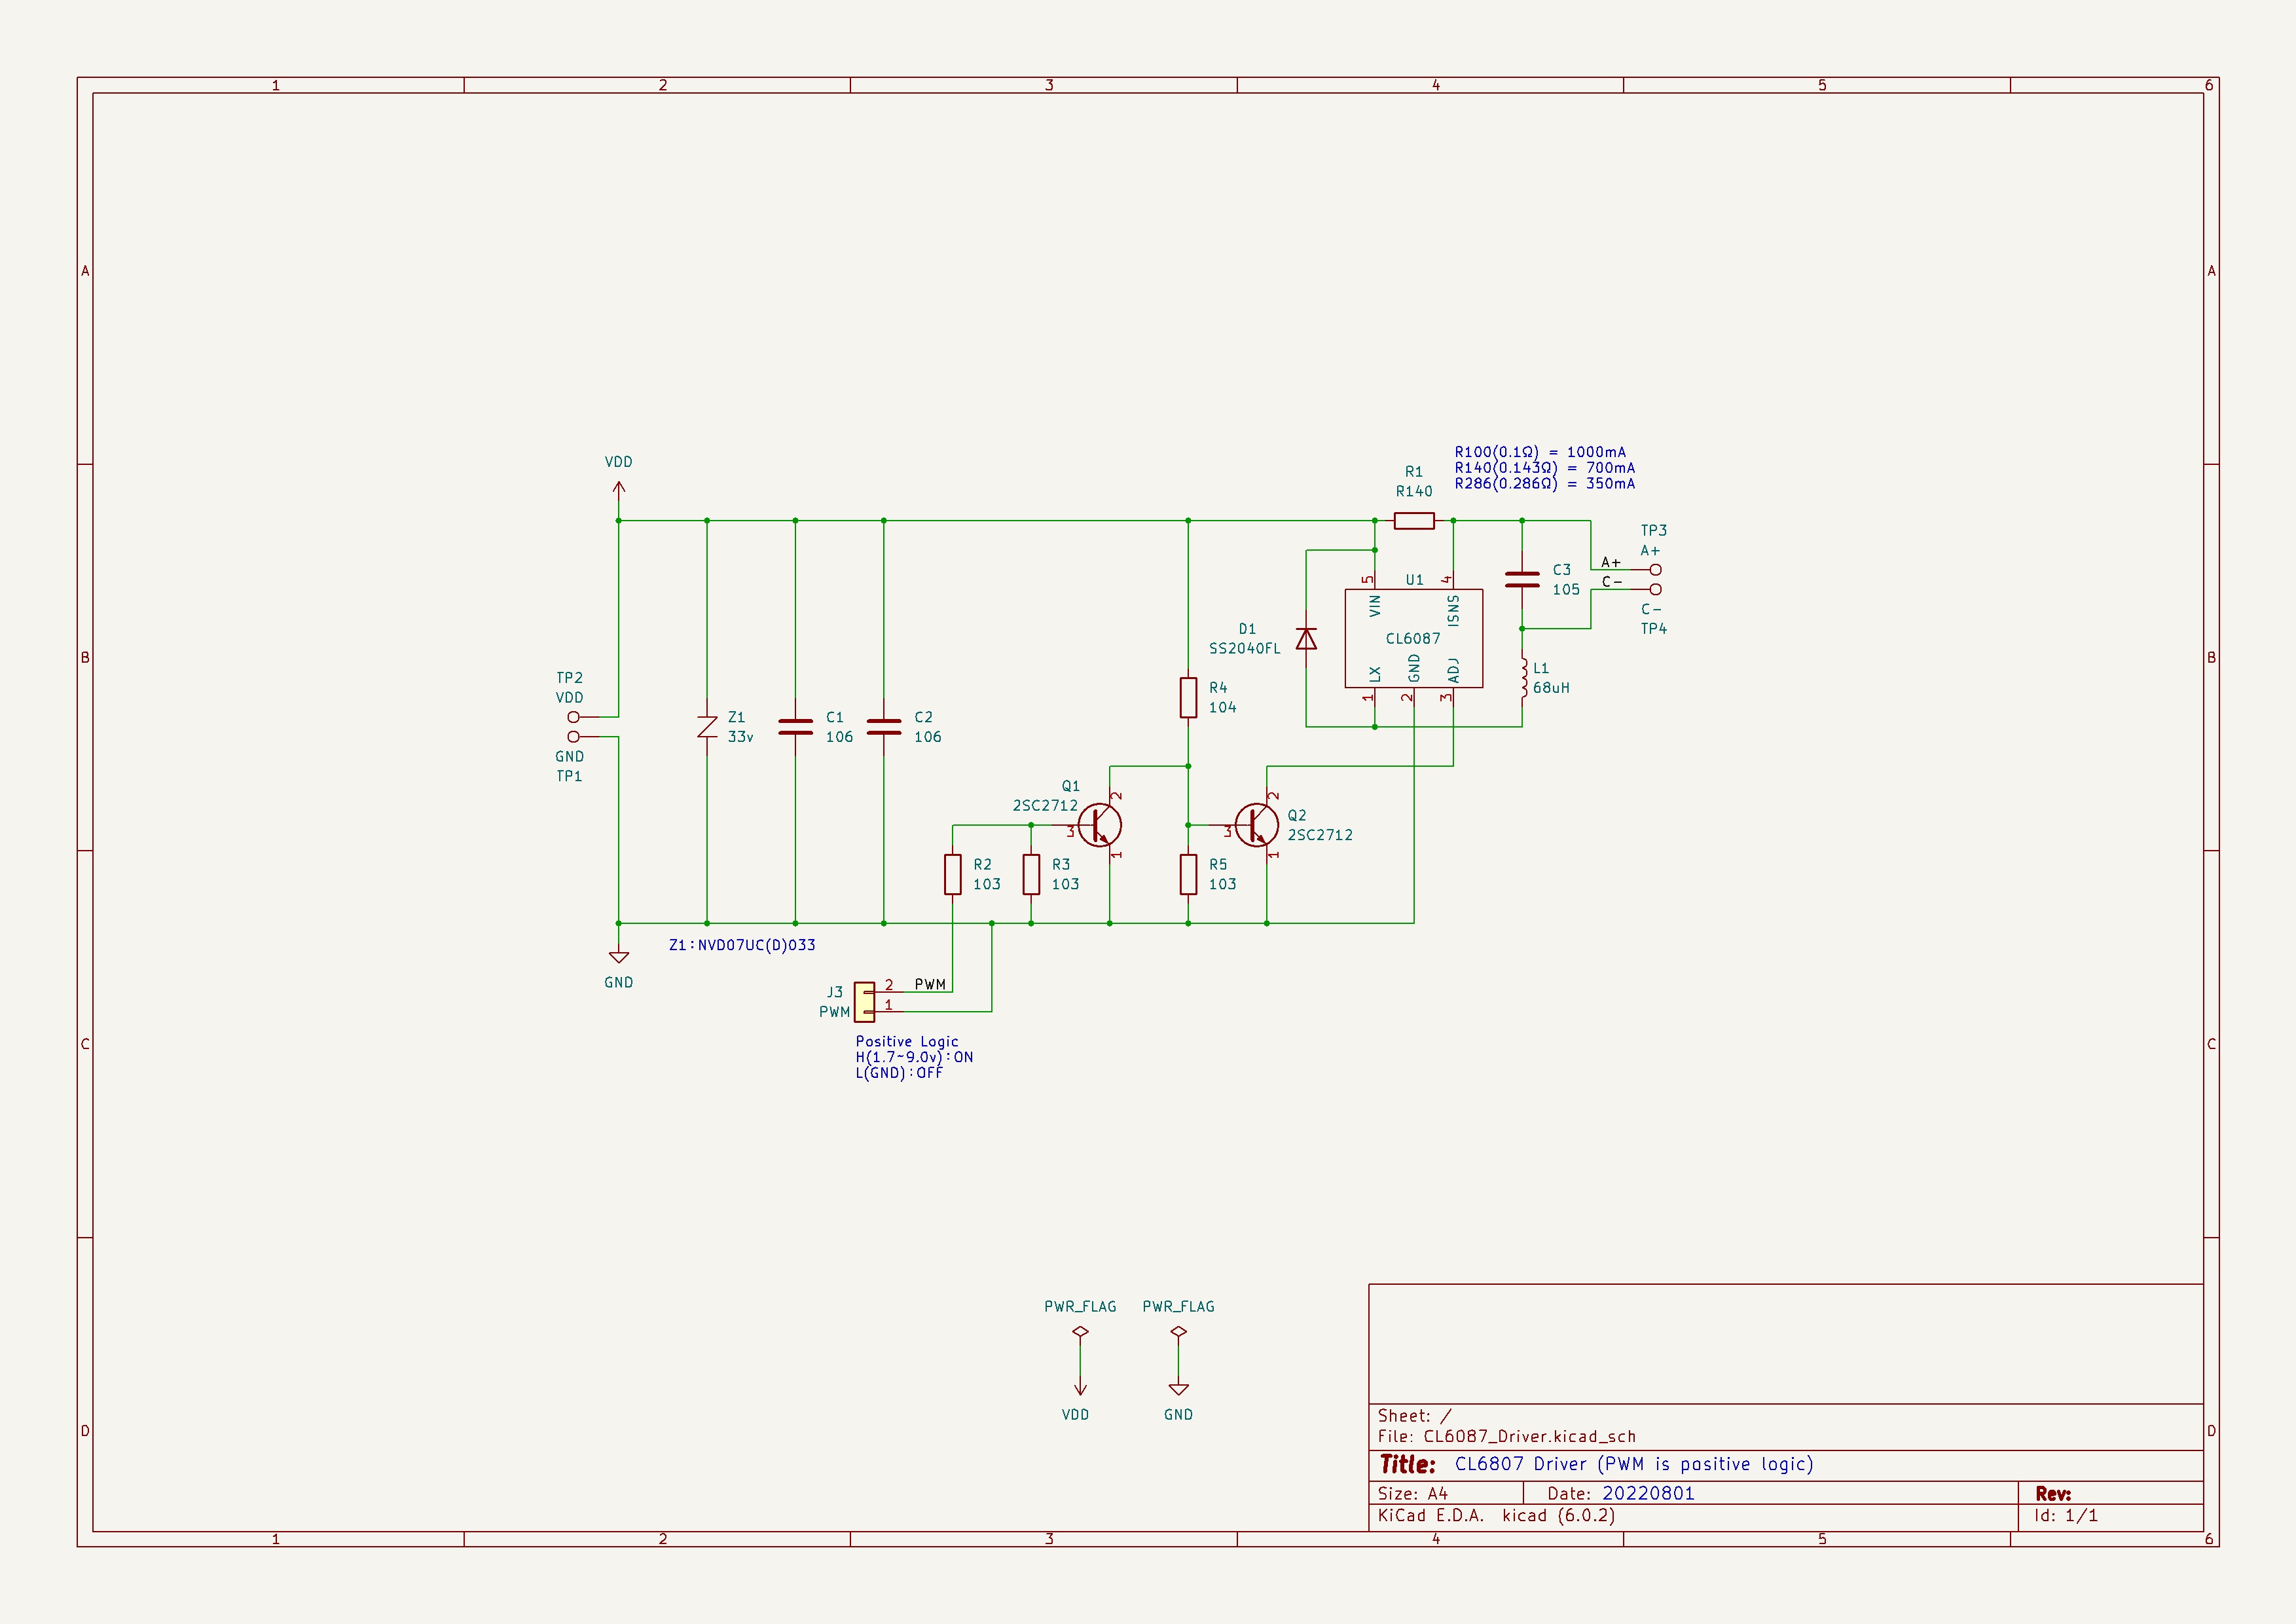Select the R5 resistor symbol
This screenshot has height=1624, width=2296.
1188,874
